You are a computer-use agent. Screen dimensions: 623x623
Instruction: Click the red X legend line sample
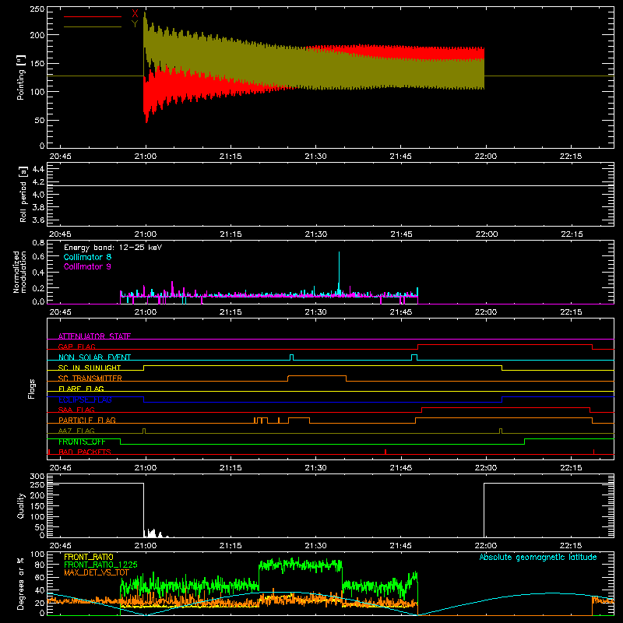point(93,16)
